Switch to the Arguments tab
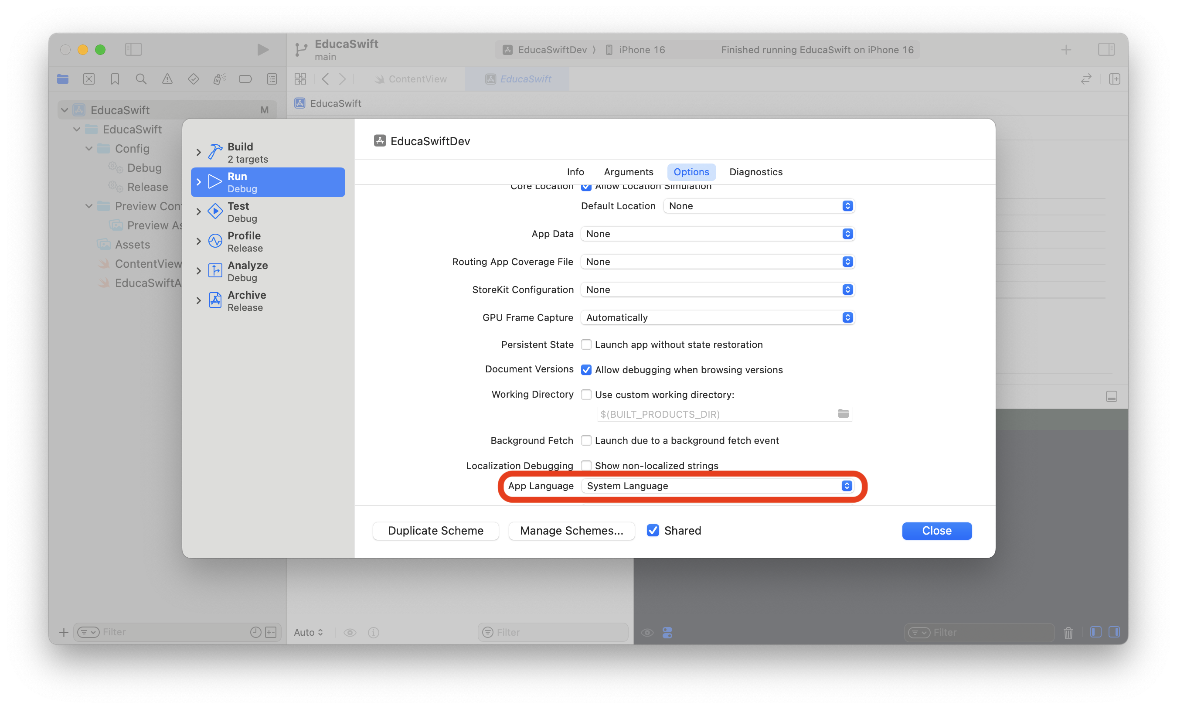1177x709 pixels. click(628, 172)
